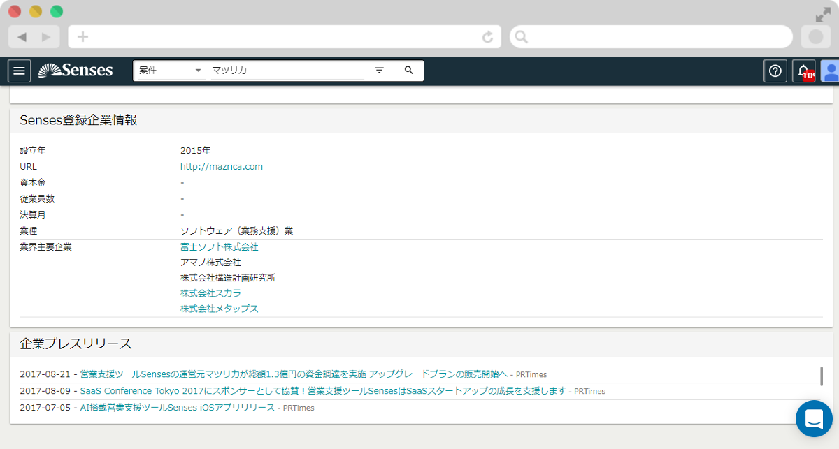The image size is (839, 449).
Task: Go forward with browser forward arrow
Action: [x=46, y=37]
